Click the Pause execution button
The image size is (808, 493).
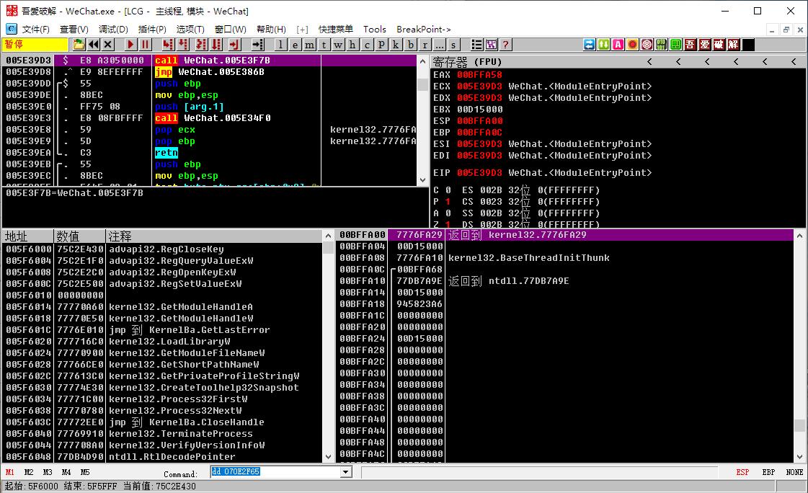click(x=146, y=45)
